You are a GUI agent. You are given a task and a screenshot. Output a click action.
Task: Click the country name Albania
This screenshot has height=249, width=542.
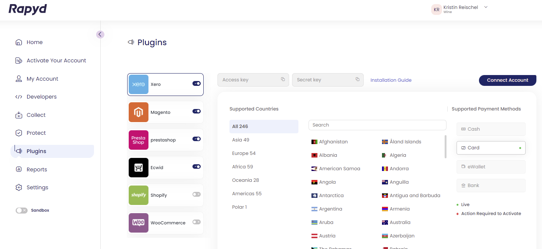[328, 155]
